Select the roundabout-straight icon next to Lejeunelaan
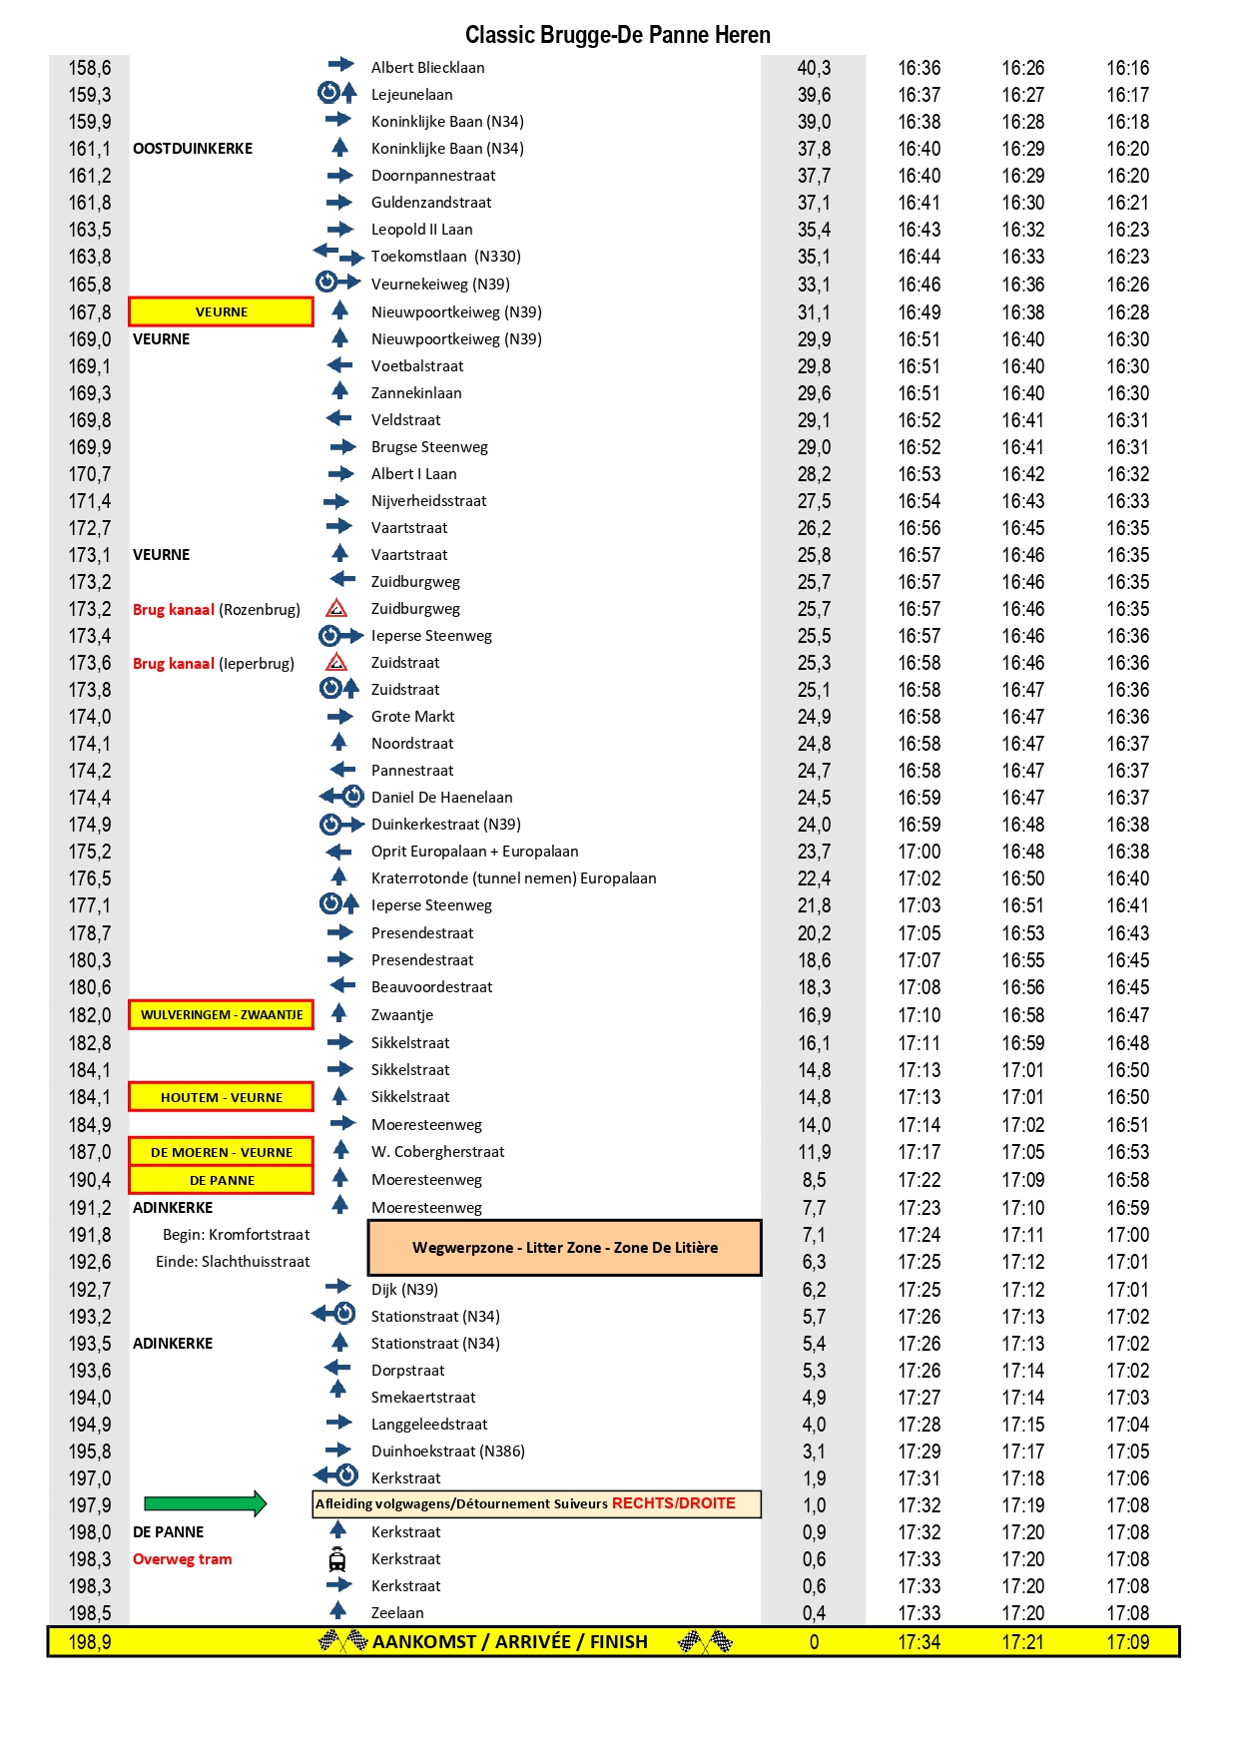1238x1751 pixels. pyautogui.click(x=336, y=93)
